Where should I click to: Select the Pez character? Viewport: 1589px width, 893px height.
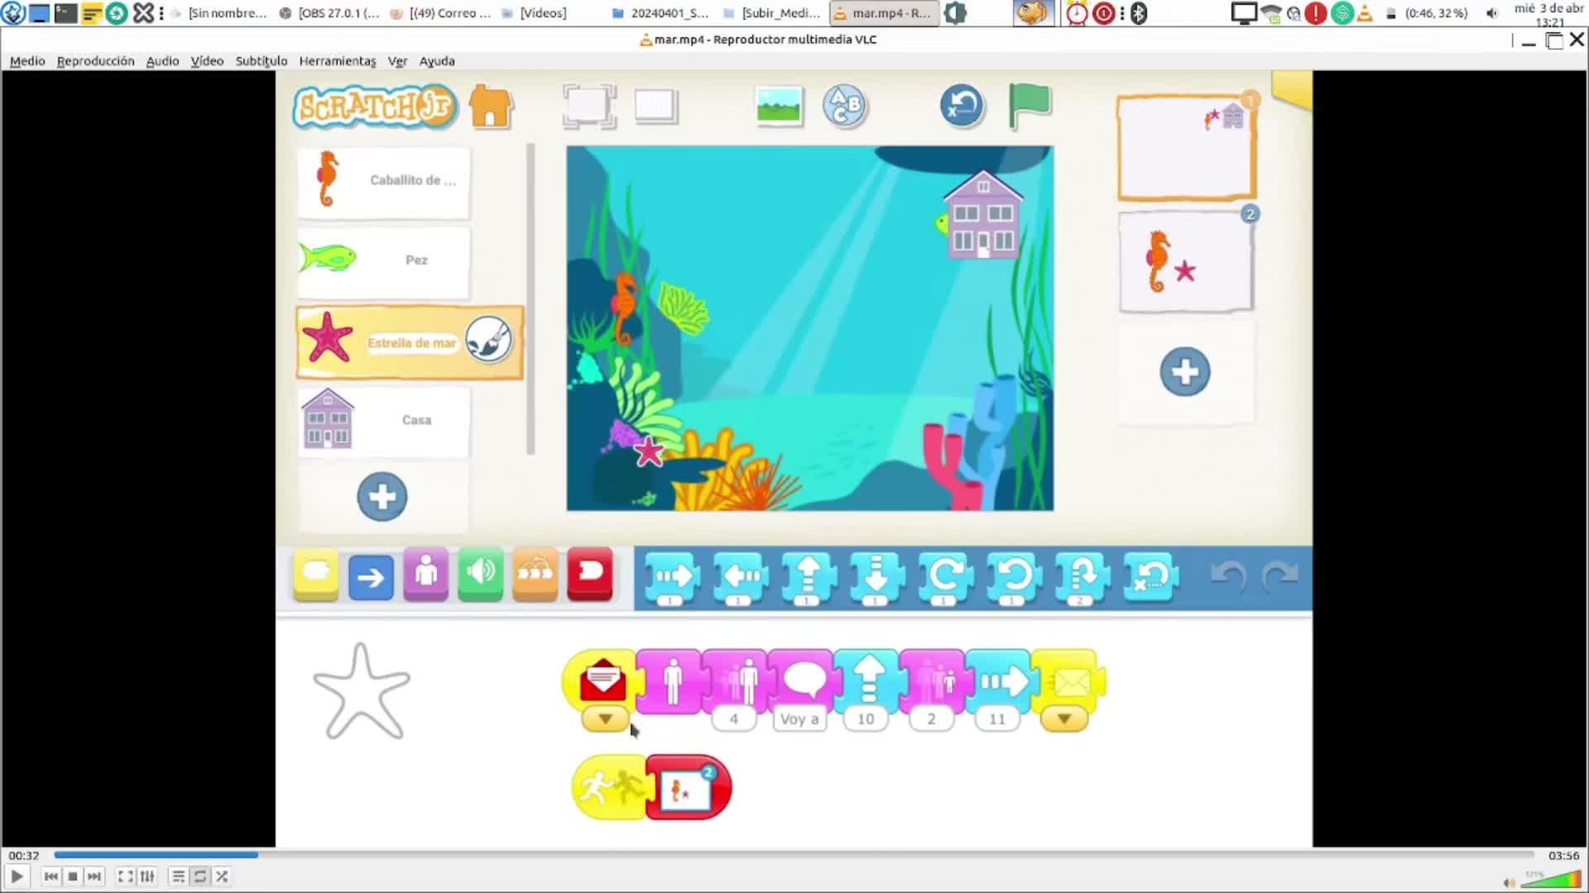[383, 260]
